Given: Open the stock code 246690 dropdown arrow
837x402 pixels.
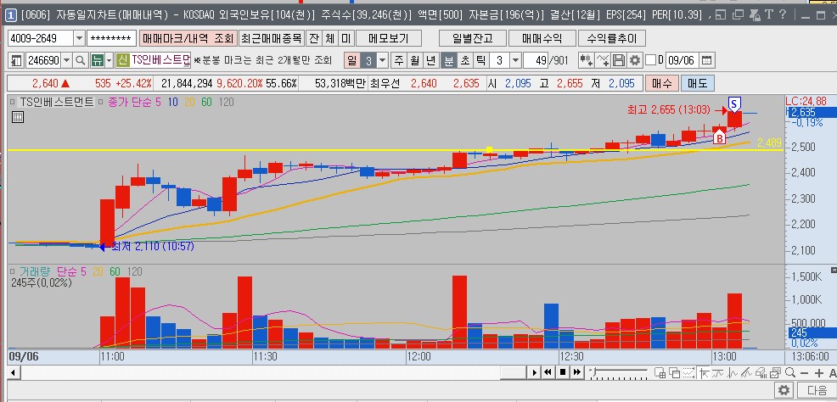Looking at the screenshot, I should pyautogui.click(x=67, y=60).
